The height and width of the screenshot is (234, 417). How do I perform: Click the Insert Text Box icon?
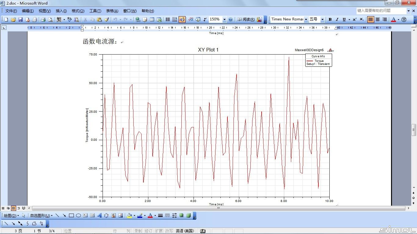tap(85, 215)
